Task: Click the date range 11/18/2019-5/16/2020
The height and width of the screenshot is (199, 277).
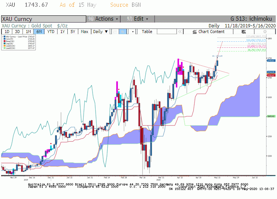Action: 250,26
